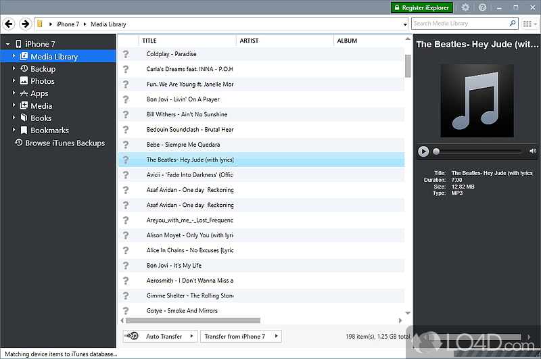
Task: Click the Forward navigation arrow
Action: 25,24
